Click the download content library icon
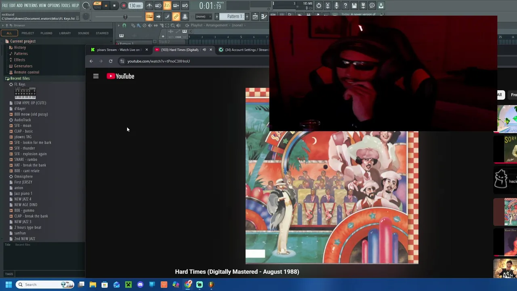Screen dimensions: 517x291 click(381, 6)
